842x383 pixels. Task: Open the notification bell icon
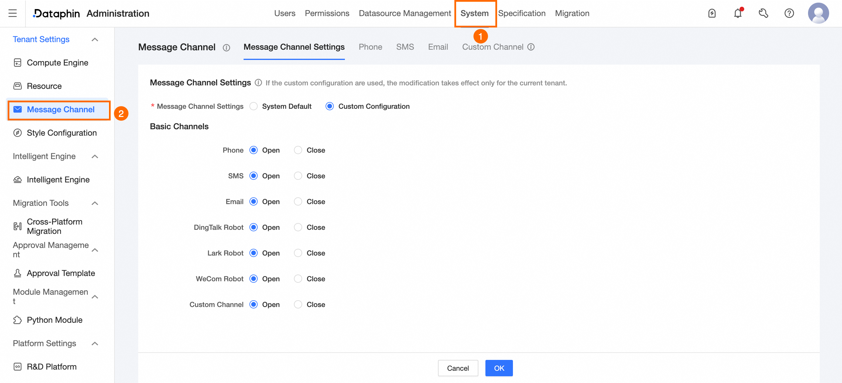737,13
